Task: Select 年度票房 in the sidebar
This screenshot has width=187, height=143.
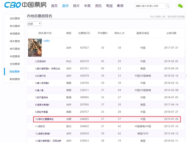Action: click(14, 57)
